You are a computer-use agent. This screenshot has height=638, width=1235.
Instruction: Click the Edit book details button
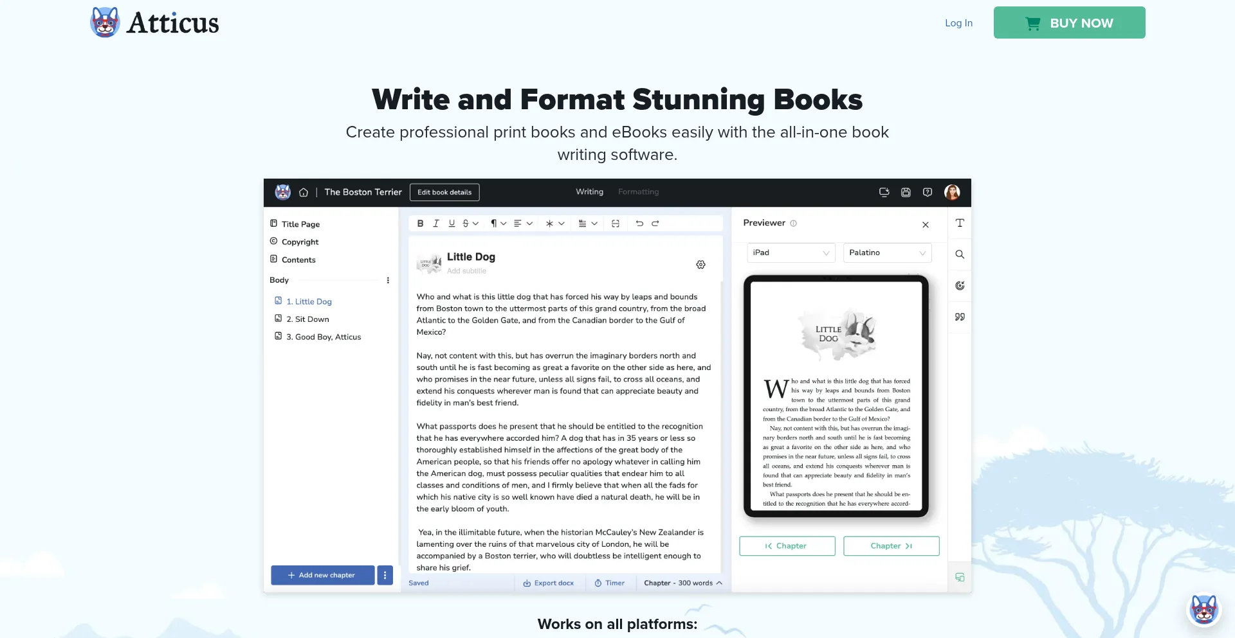point(444,192)
